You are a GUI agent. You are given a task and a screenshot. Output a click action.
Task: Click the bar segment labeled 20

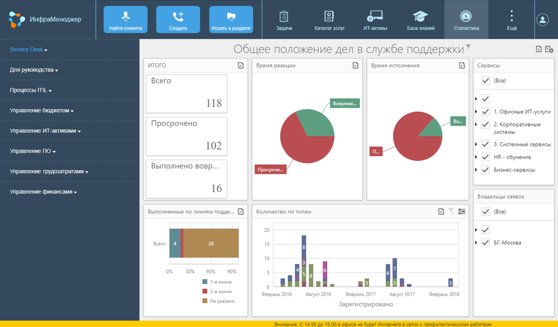point(211,243)
